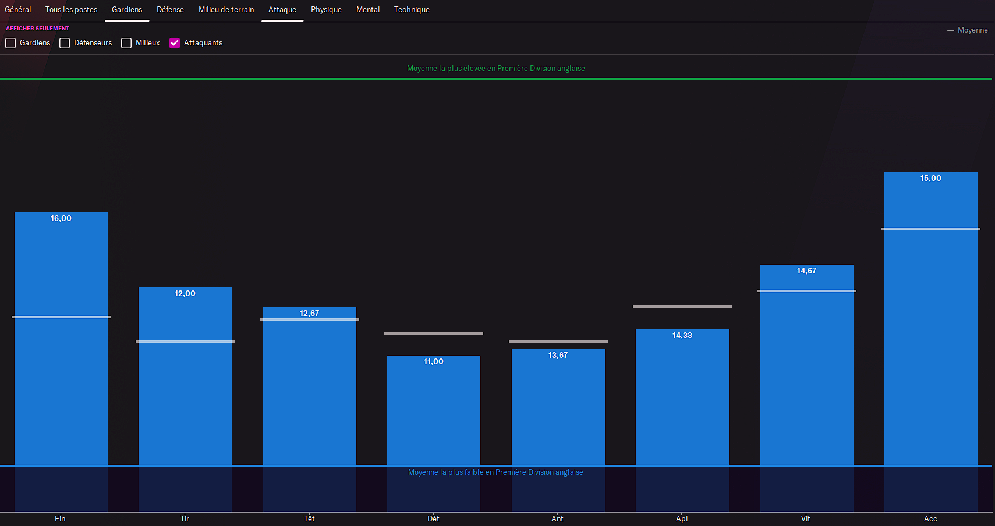Select the Gardiens tab
This screenshot has width=995, height=526.
127,10
